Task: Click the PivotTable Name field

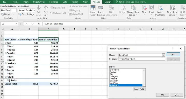Action: click(9, 10)
